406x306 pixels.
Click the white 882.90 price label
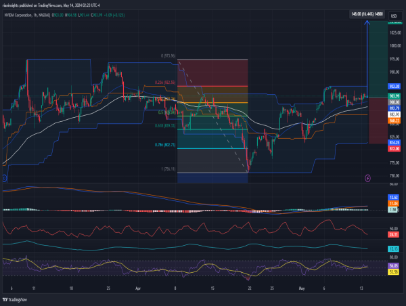point(394,114)
